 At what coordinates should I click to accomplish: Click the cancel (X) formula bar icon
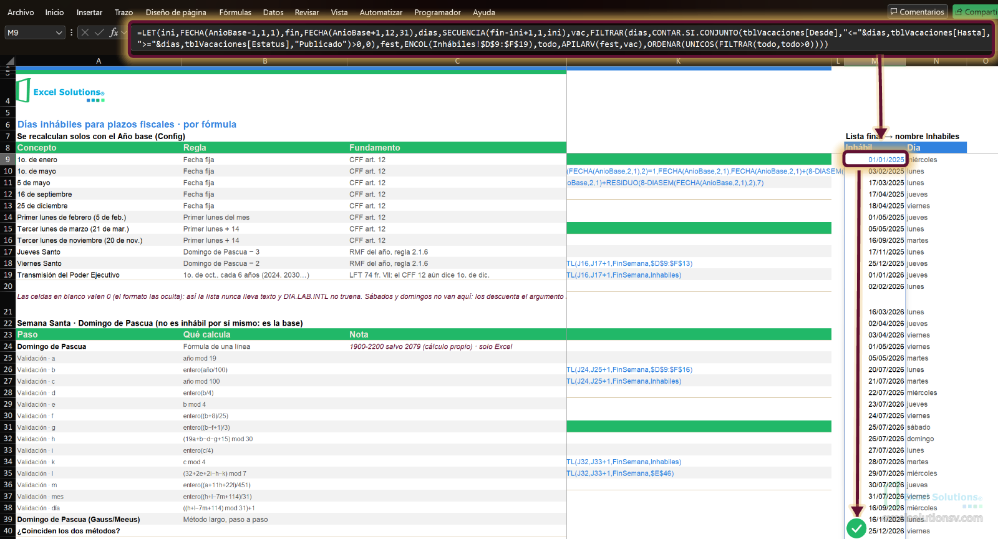pos(85,32)
